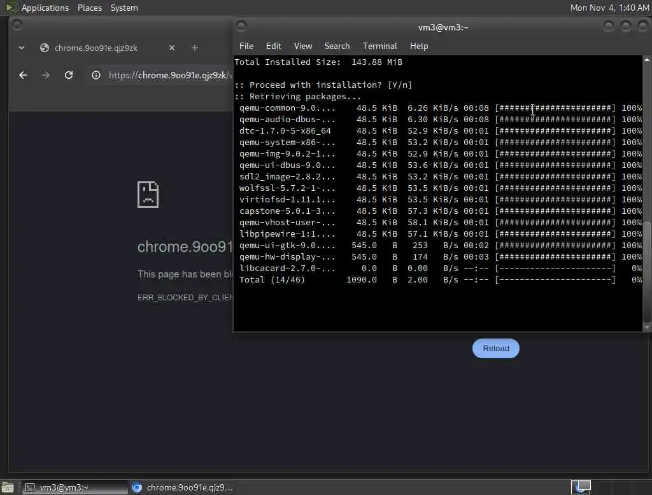Click the terminal vertical scrollbar thumb
This screenshot has height=495, width=652.
[x=647, y=272]
